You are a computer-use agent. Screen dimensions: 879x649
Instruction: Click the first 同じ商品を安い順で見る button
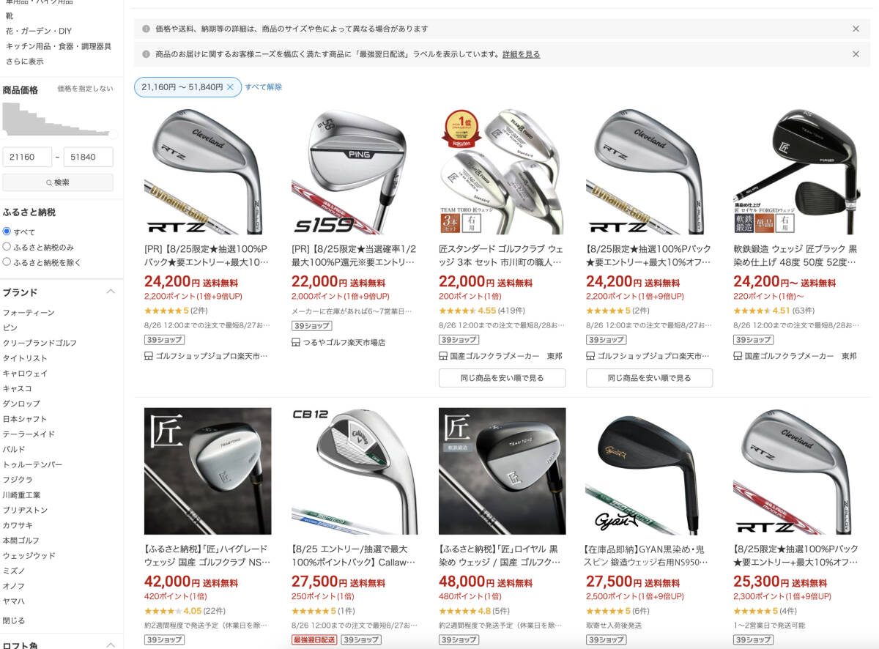click(502, 378)
